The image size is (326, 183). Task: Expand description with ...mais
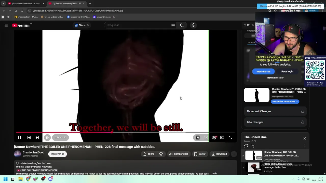click(x=213, y=174)
